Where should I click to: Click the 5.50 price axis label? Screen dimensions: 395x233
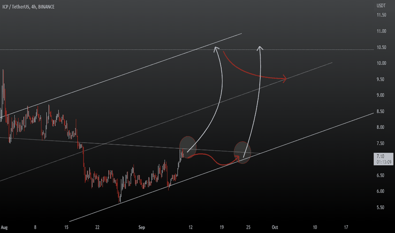(381, 207)
